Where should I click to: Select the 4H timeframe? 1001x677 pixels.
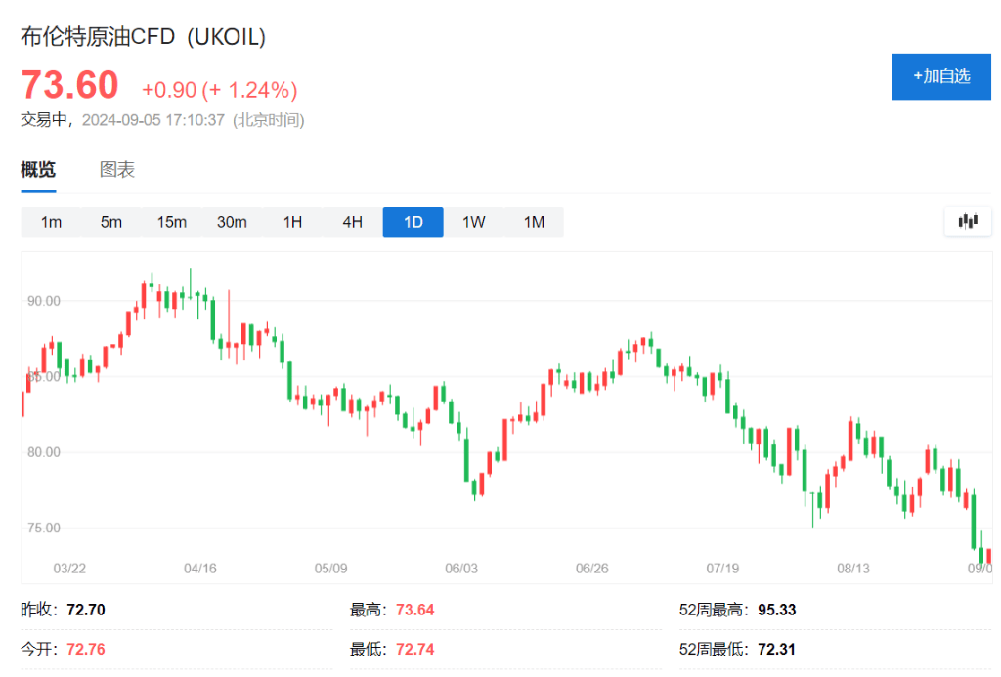352,222
